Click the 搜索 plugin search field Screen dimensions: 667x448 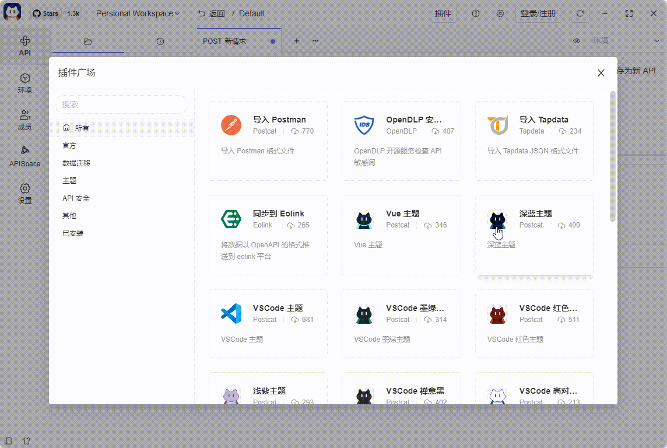(121, 104)
